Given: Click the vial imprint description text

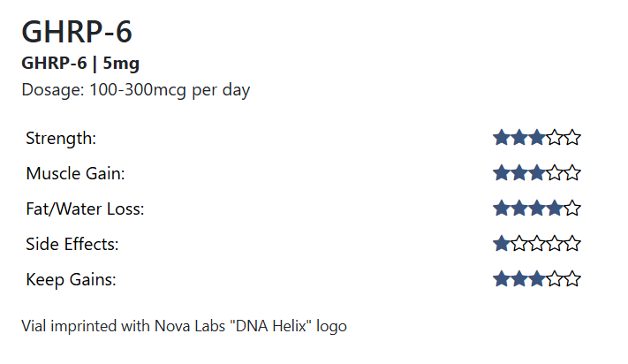Looking at the screenshot, I should (184, 326).
